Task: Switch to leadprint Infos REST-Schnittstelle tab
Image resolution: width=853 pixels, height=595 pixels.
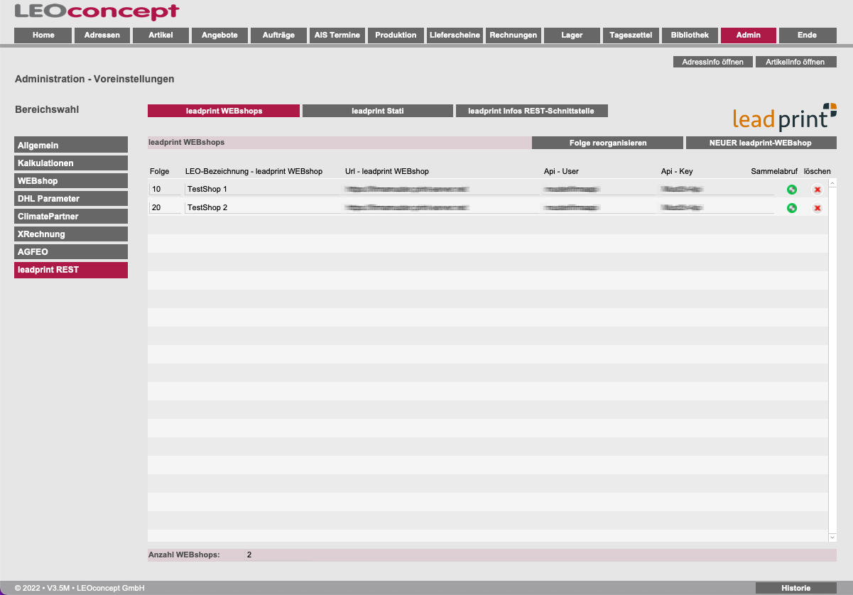Action: (531, 111)
